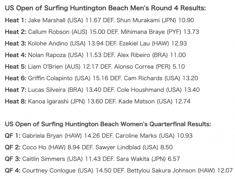Viewport: 235px width, 179px height.
Task: Click Callum Robson's name in Heat 2
Action: pos(49,32)
